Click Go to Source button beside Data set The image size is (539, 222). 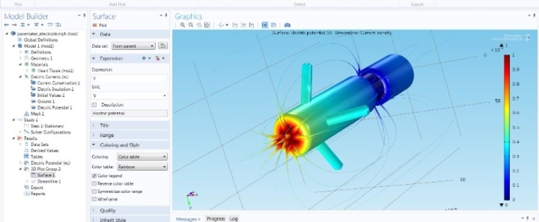coord(163,46)
